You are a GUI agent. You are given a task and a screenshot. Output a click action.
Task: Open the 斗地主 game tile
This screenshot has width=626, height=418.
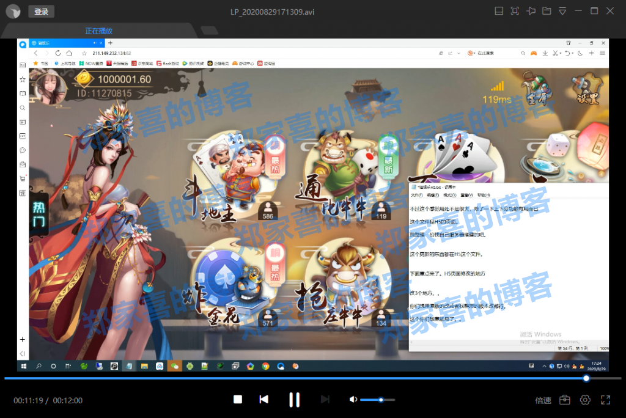point(234,178)
